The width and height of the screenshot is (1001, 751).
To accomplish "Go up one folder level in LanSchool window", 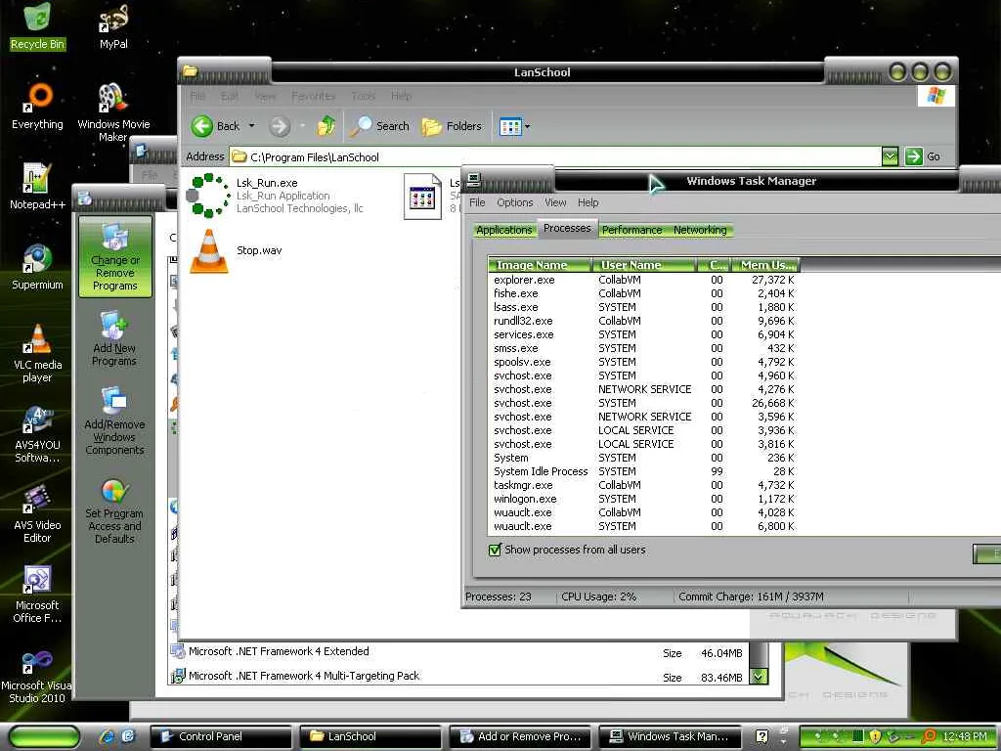I will [326, 126].
